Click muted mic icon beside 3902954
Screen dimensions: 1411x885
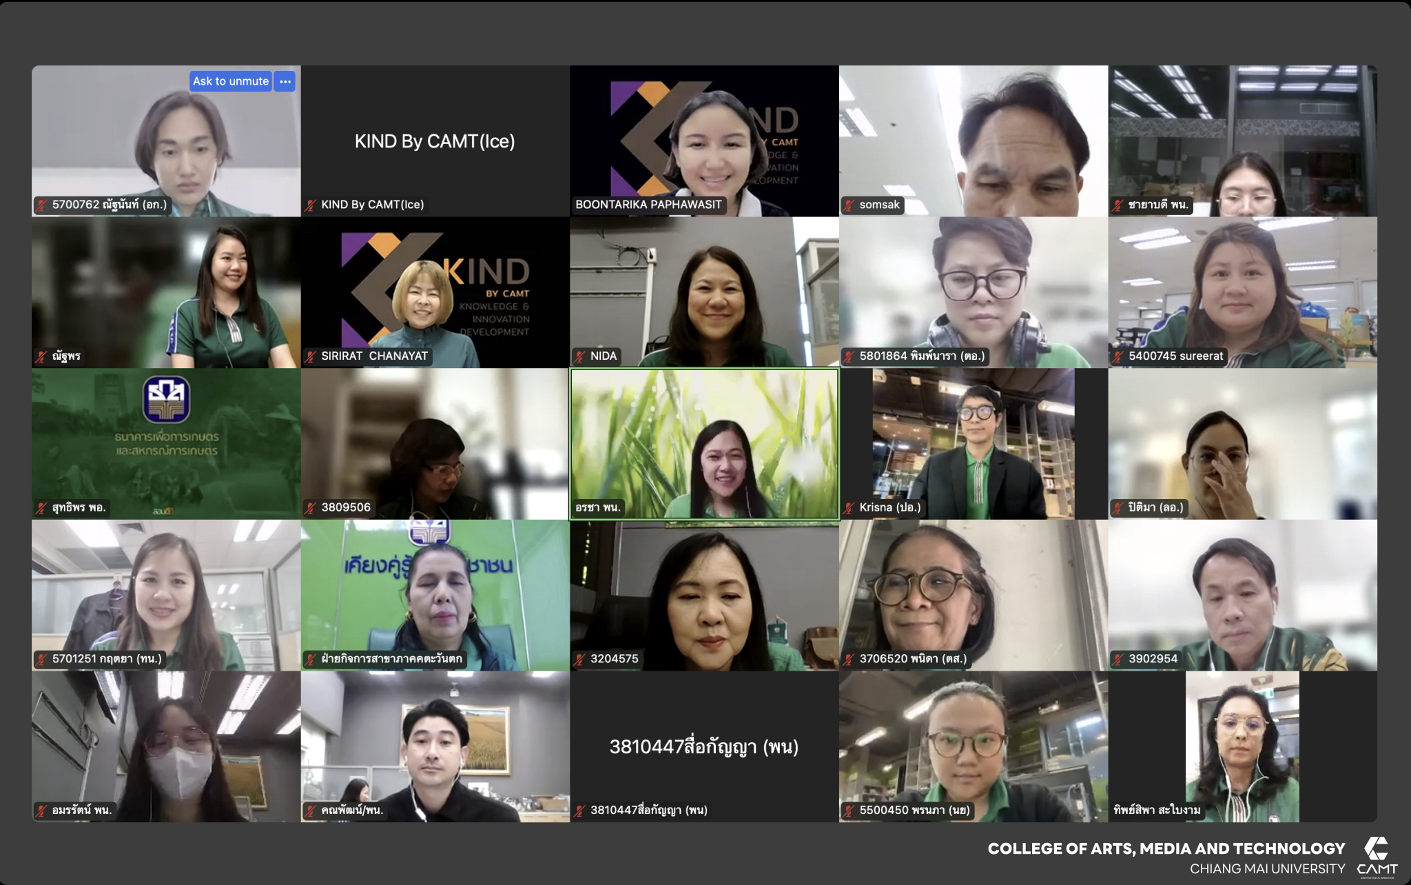pyautogui.click(x=1119, y=659)
